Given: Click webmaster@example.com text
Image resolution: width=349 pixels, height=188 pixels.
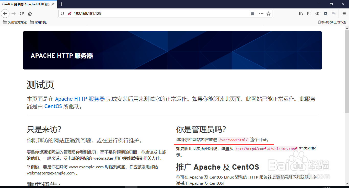Looking at the screenshot, I should 51,173.
